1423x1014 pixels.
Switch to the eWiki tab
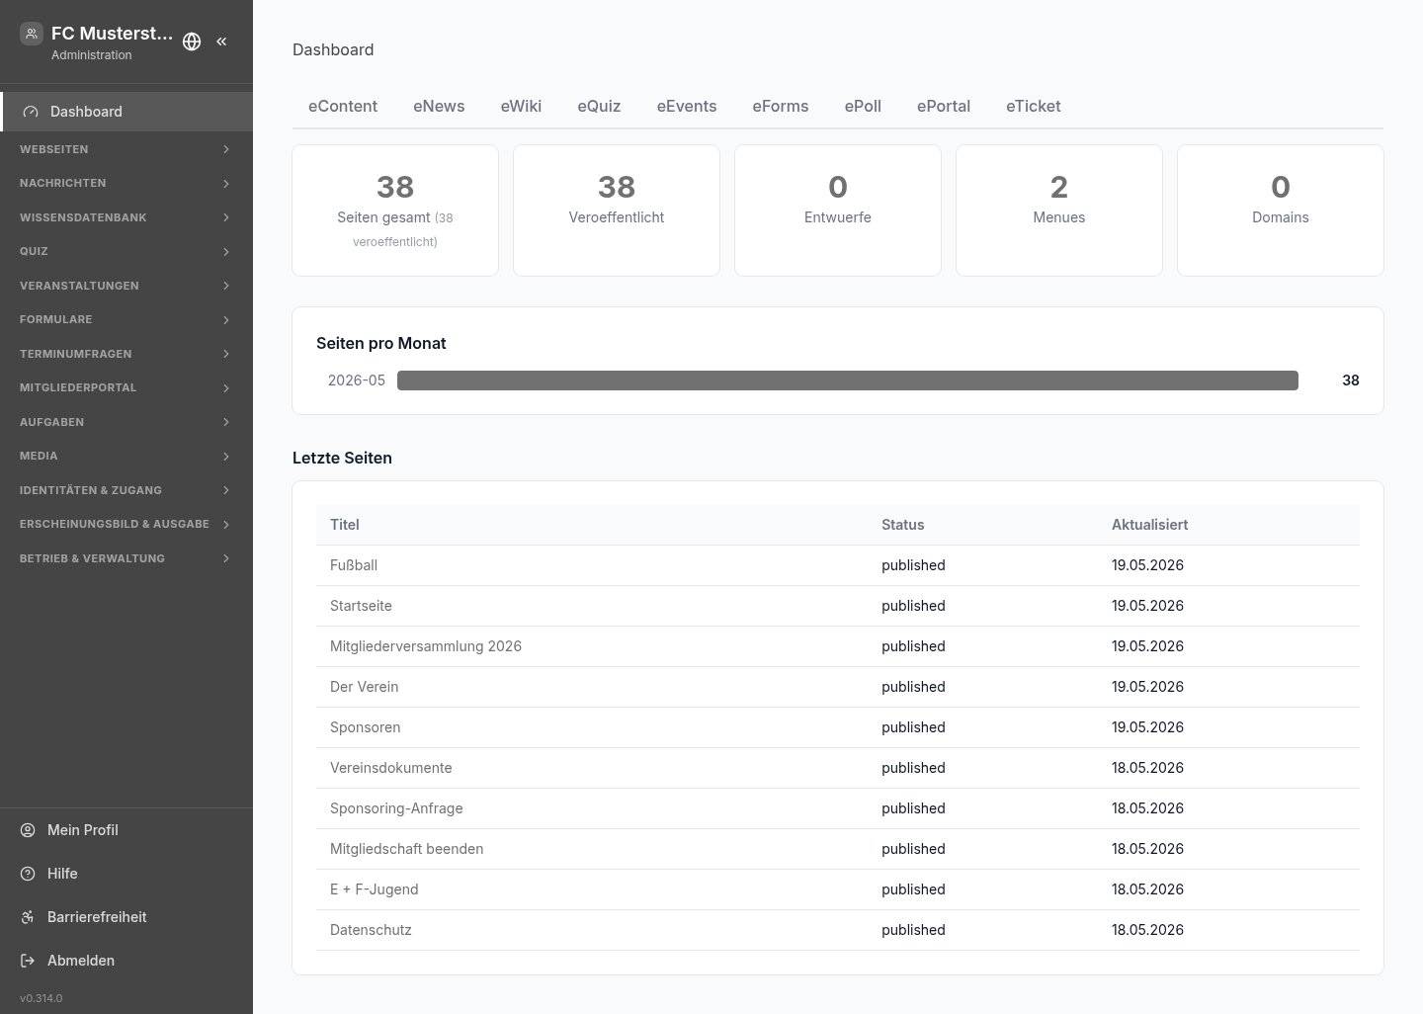point(521,106)
